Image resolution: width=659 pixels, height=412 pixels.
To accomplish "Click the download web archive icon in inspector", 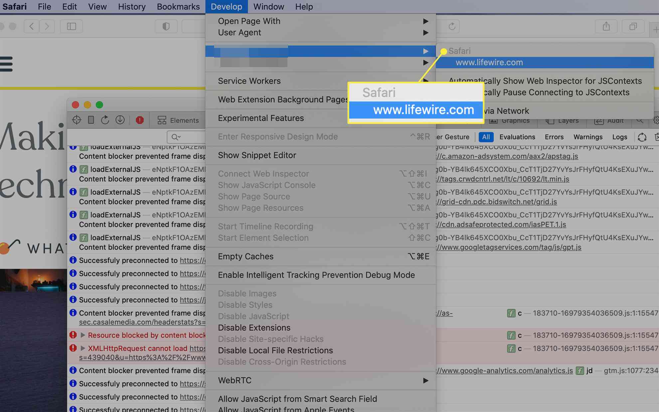I will (x=120, y=120).
